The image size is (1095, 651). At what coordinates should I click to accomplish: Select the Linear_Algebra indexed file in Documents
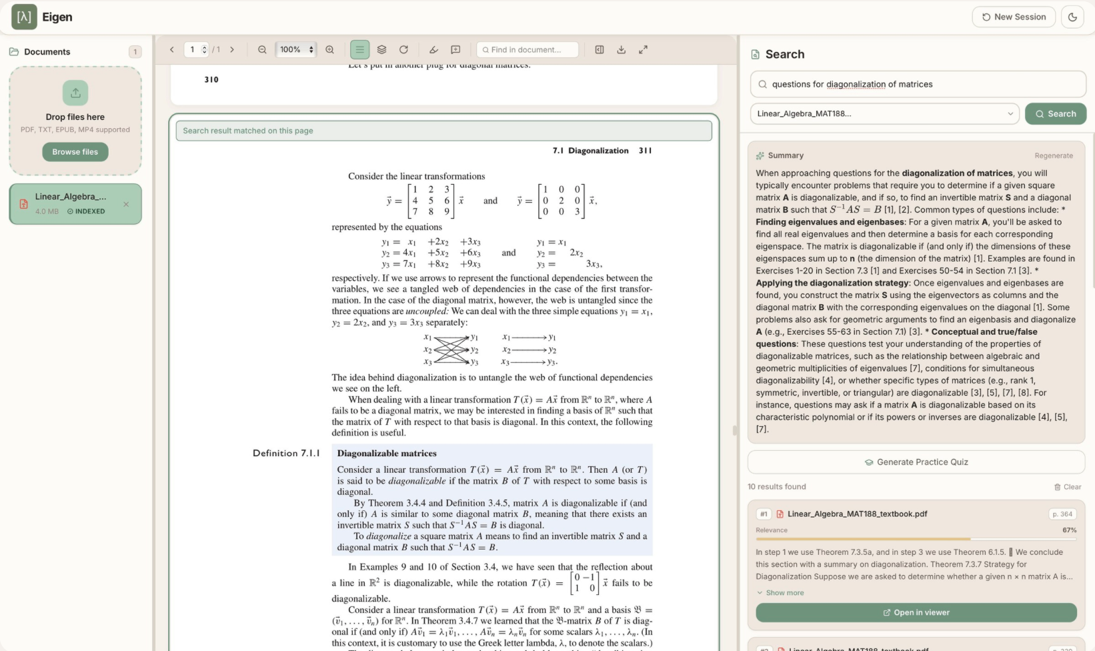[75, 203]
